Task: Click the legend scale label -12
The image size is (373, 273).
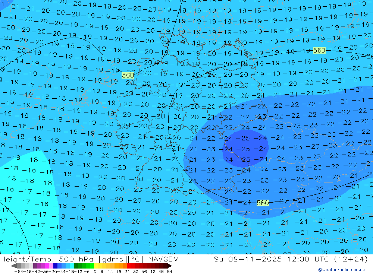Action: click(78, 272)
